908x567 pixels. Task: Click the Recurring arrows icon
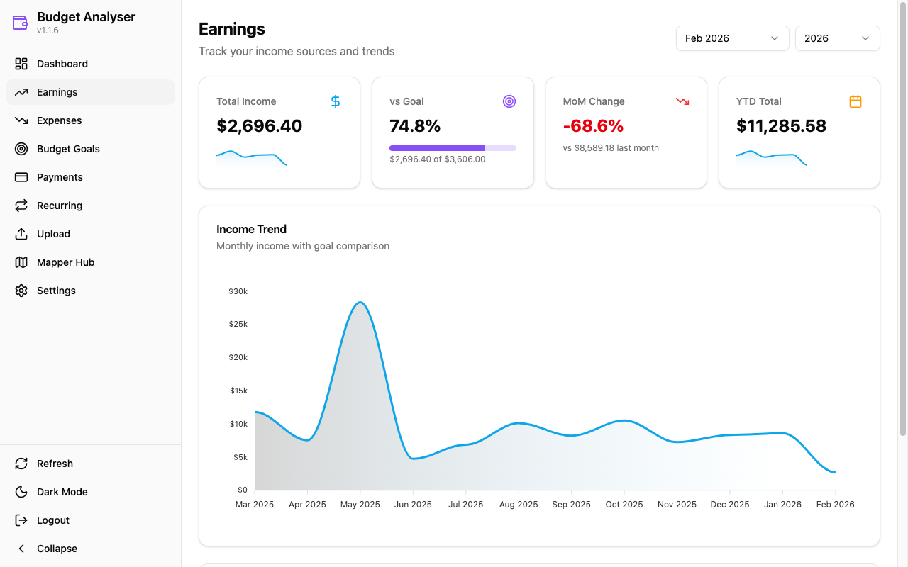pos(21,206)
